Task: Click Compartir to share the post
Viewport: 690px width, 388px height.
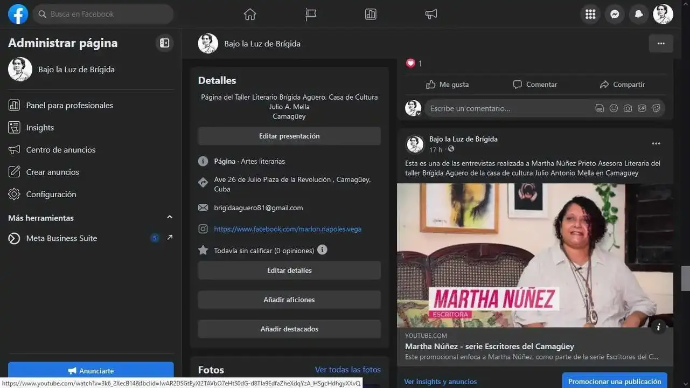Action: pyautogui.click(x=622, y=84)
